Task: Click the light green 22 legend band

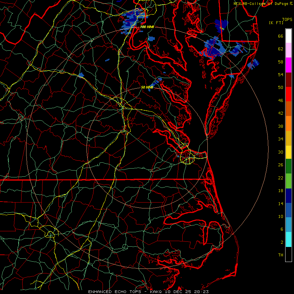Action: 288,181
